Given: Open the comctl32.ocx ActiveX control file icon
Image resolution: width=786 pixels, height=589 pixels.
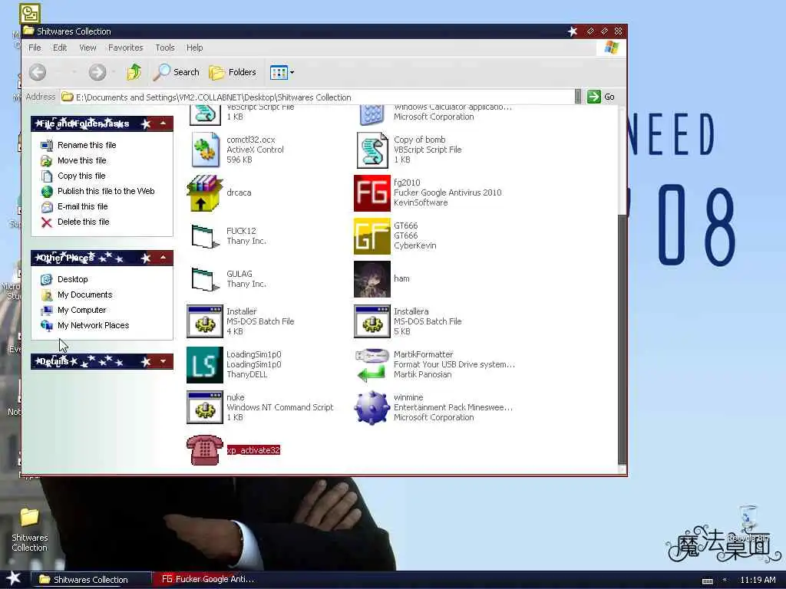Looking at the screenshot, I should pyautogui.click(x=205, y=150).
